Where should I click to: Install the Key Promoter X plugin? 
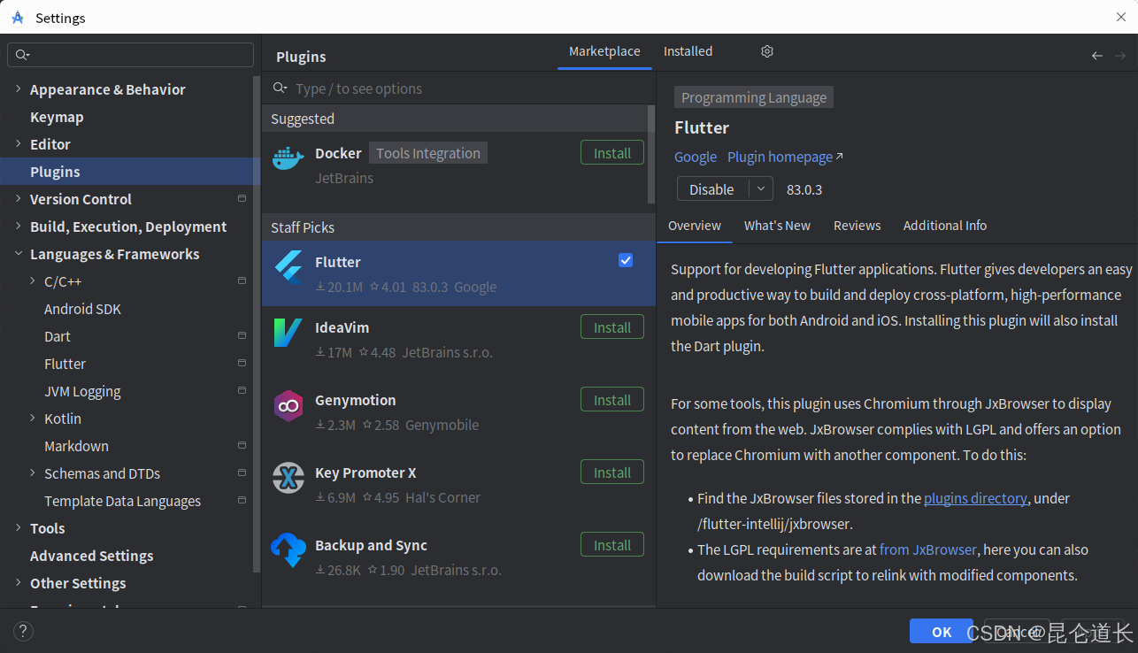pos(612,472)
